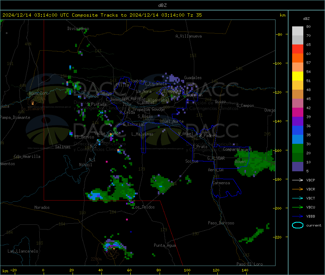Pick the bright yellow swatch in dBZ scale
Image resolution: width=325 pixels, height=275 pixels.
coord(298,76)
